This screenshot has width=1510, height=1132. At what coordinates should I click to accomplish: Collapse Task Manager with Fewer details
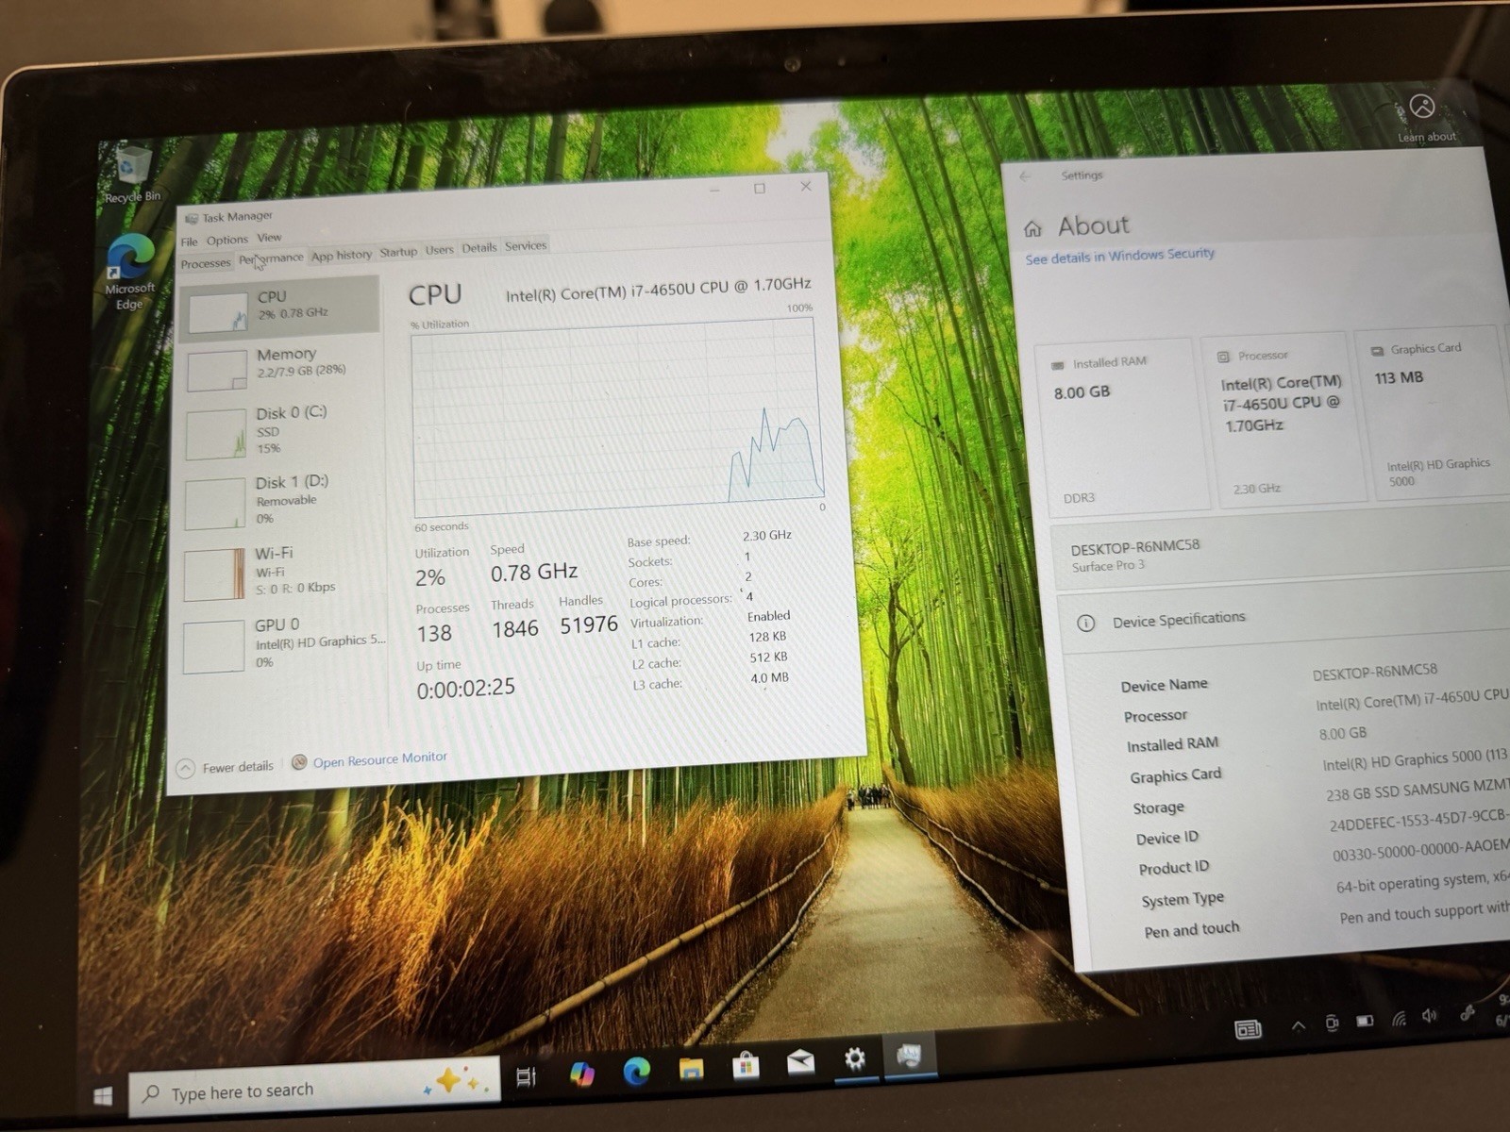[226, 767]
